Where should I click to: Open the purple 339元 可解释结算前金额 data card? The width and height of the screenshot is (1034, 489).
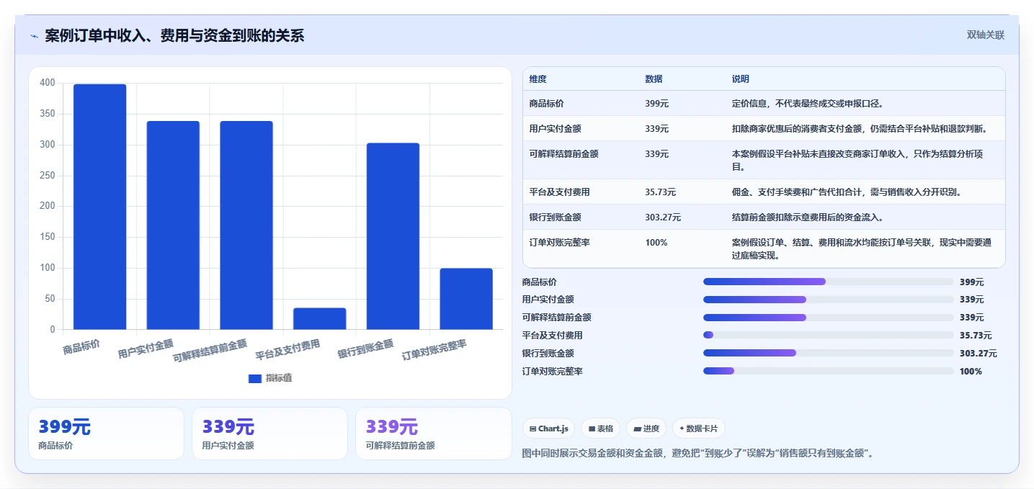434,434
